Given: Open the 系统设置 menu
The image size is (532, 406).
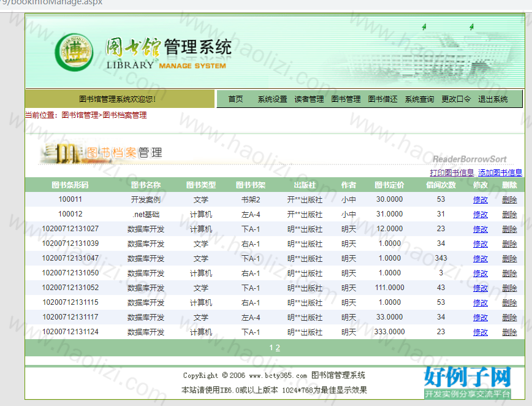Looking at the screenshot, I should point(273,99).
